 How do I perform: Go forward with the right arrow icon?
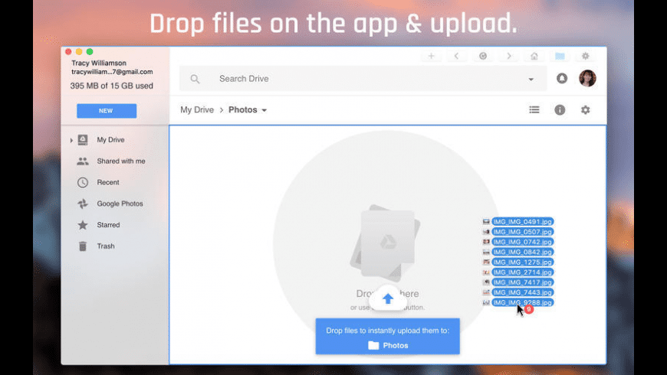tap(509, 56)
